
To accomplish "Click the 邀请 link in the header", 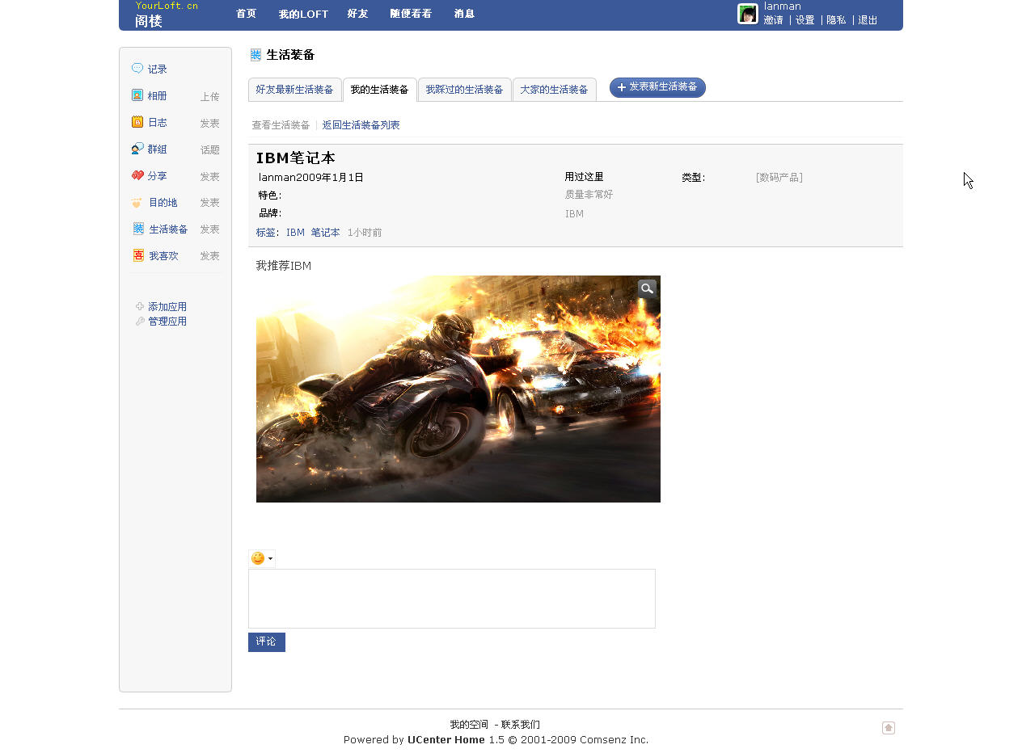I will click(773, 20).
